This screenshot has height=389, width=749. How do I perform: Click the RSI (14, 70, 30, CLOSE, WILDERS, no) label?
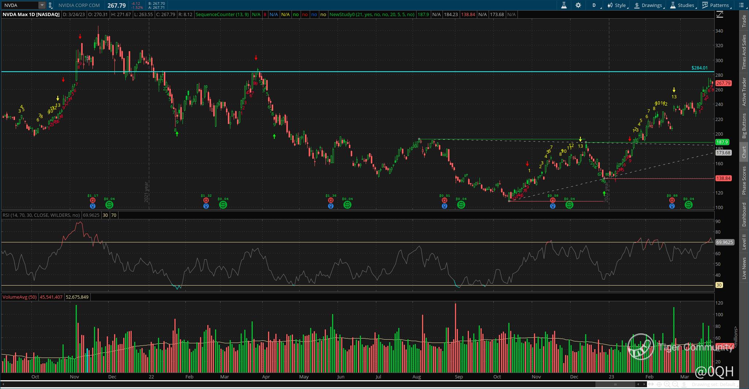41,215
